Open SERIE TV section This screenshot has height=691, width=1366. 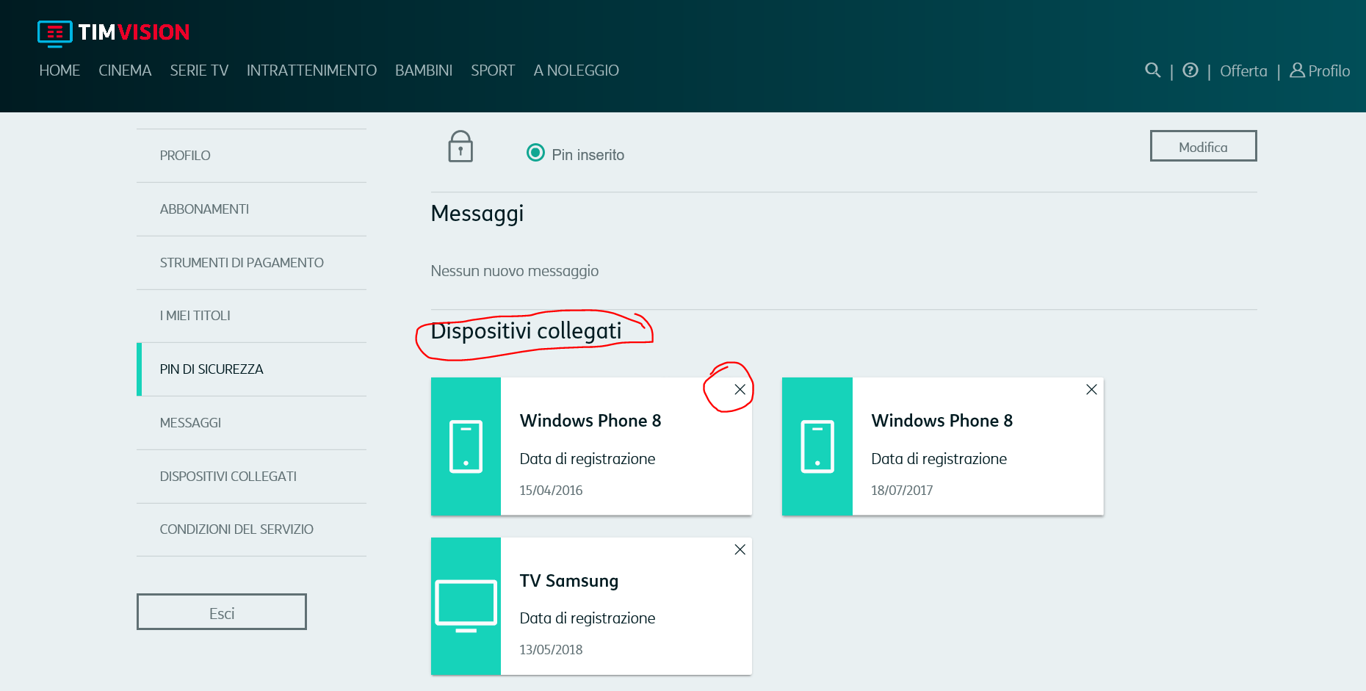199,70
